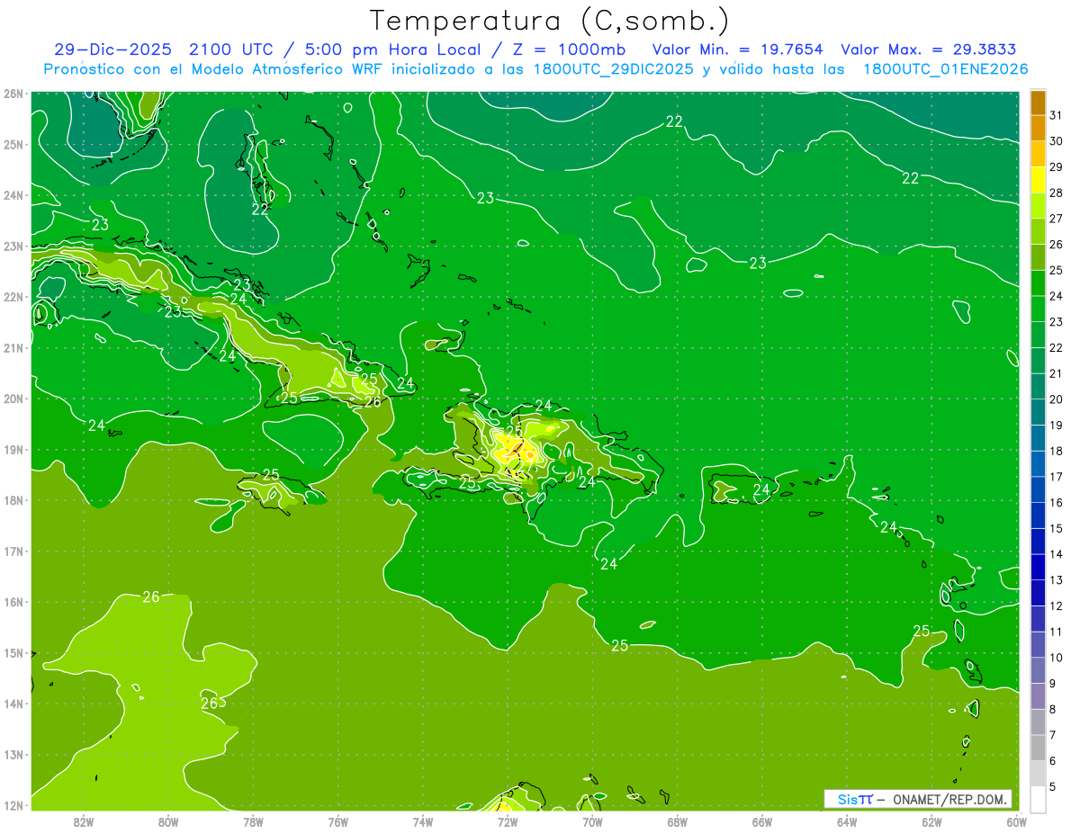Click the '68W' longitude label

pos(677,822)
